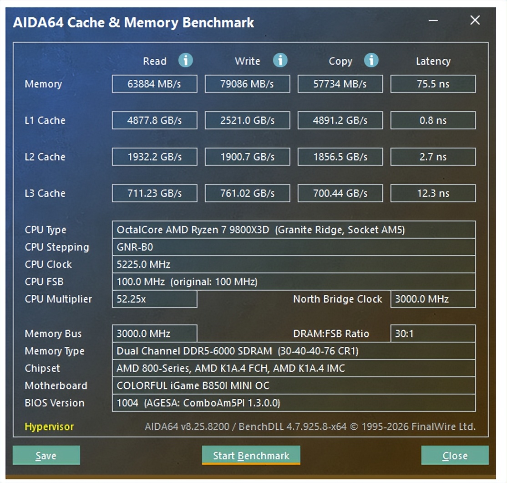Click the Save button
The width and height of the screenshot is (507, 483).
46,455
